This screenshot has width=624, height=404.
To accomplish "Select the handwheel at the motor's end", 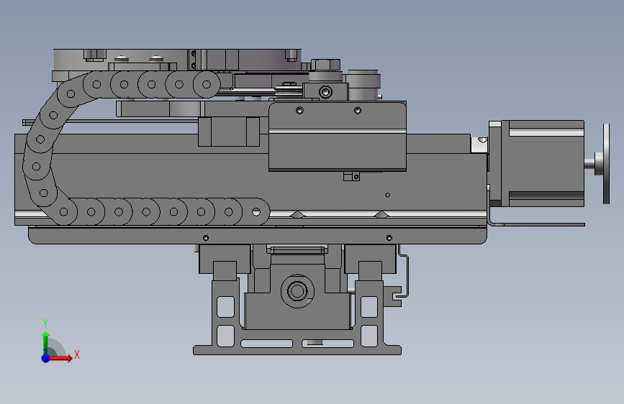I will [606, 163].
